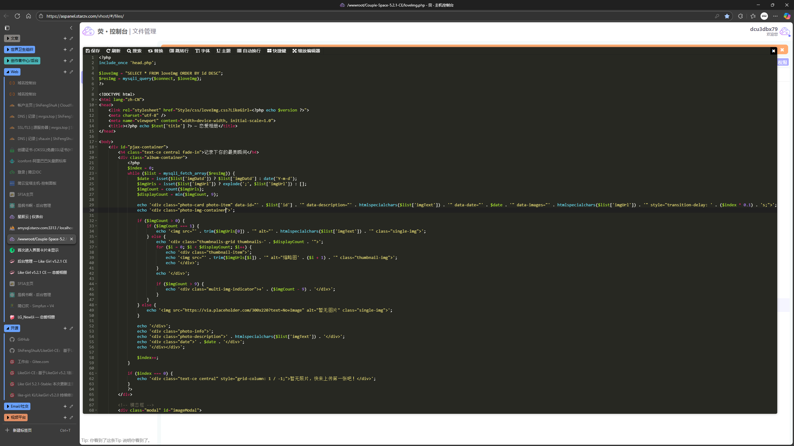Open the Replace (替换) tool

155,51
